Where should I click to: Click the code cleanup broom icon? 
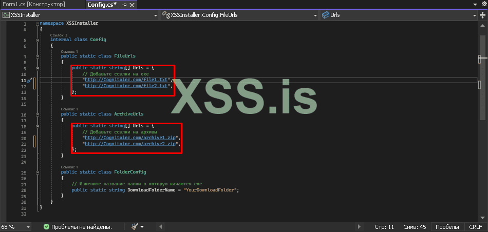coord(135,226)
